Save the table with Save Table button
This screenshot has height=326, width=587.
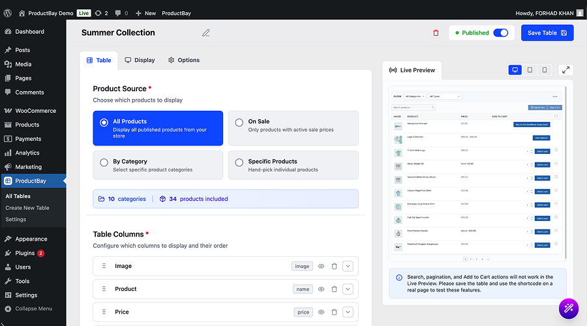547,33
